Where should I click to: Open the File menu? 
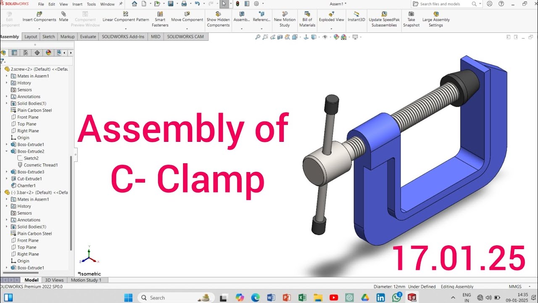(41, 4)
